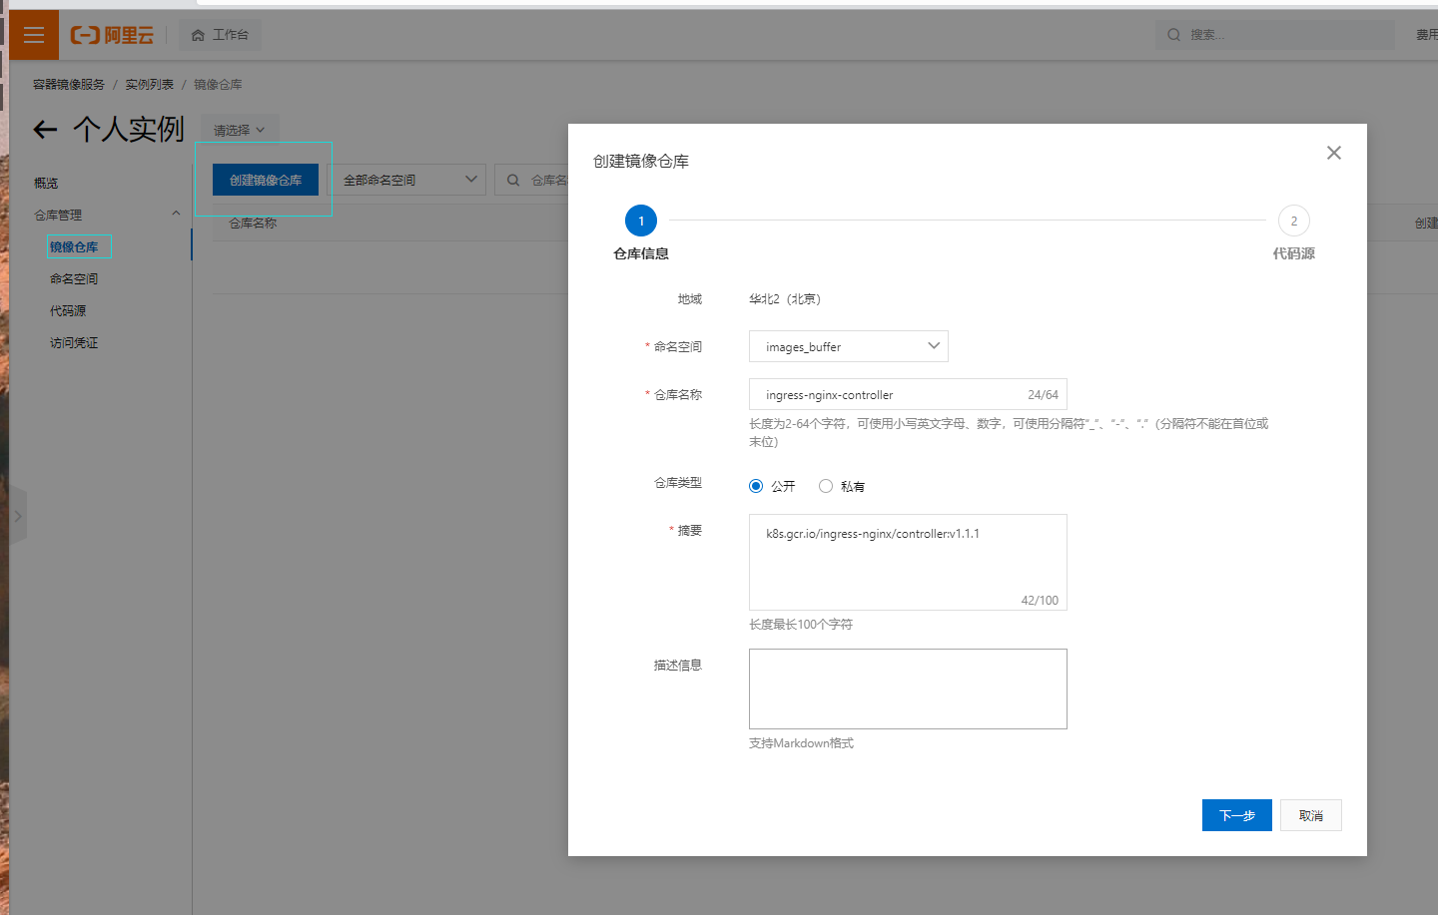Open the 全部命名空间 filter dropdown
The image size is (1438, 915).
pyautogui.click(x=408, y=180)
